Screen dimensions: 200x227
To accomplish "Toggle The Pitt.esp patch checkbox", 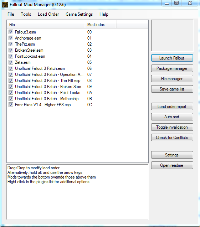I will (x=11, y=81).
